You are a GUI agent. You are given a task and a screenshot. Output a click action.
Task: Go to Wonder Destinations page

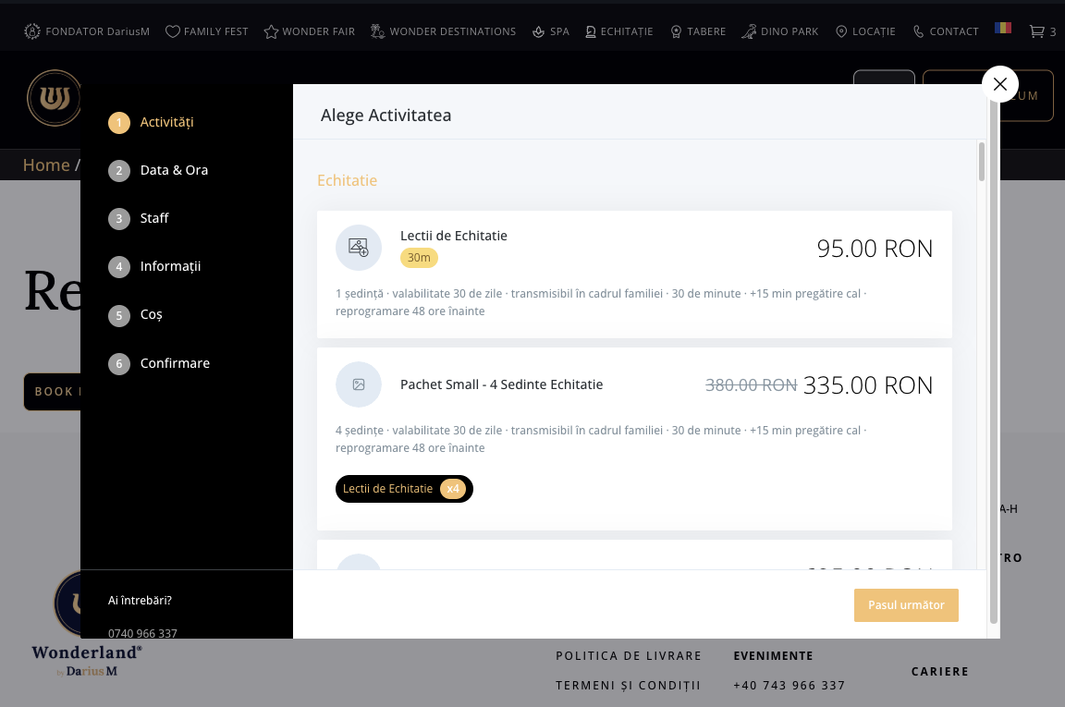(x=443, y=31)
